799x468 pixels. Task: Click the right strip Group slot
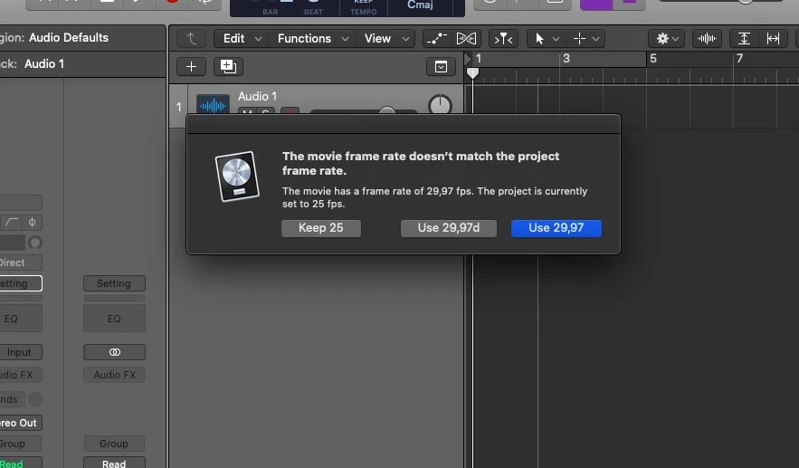[114, 444]
